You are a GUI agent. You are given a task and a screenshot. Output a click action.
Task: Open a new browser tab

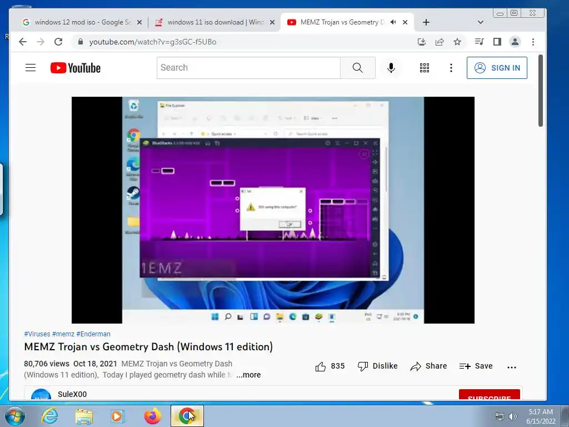coord(426,22)
